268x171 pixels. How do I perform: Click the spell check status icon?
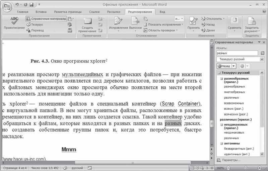coord(65,168)
